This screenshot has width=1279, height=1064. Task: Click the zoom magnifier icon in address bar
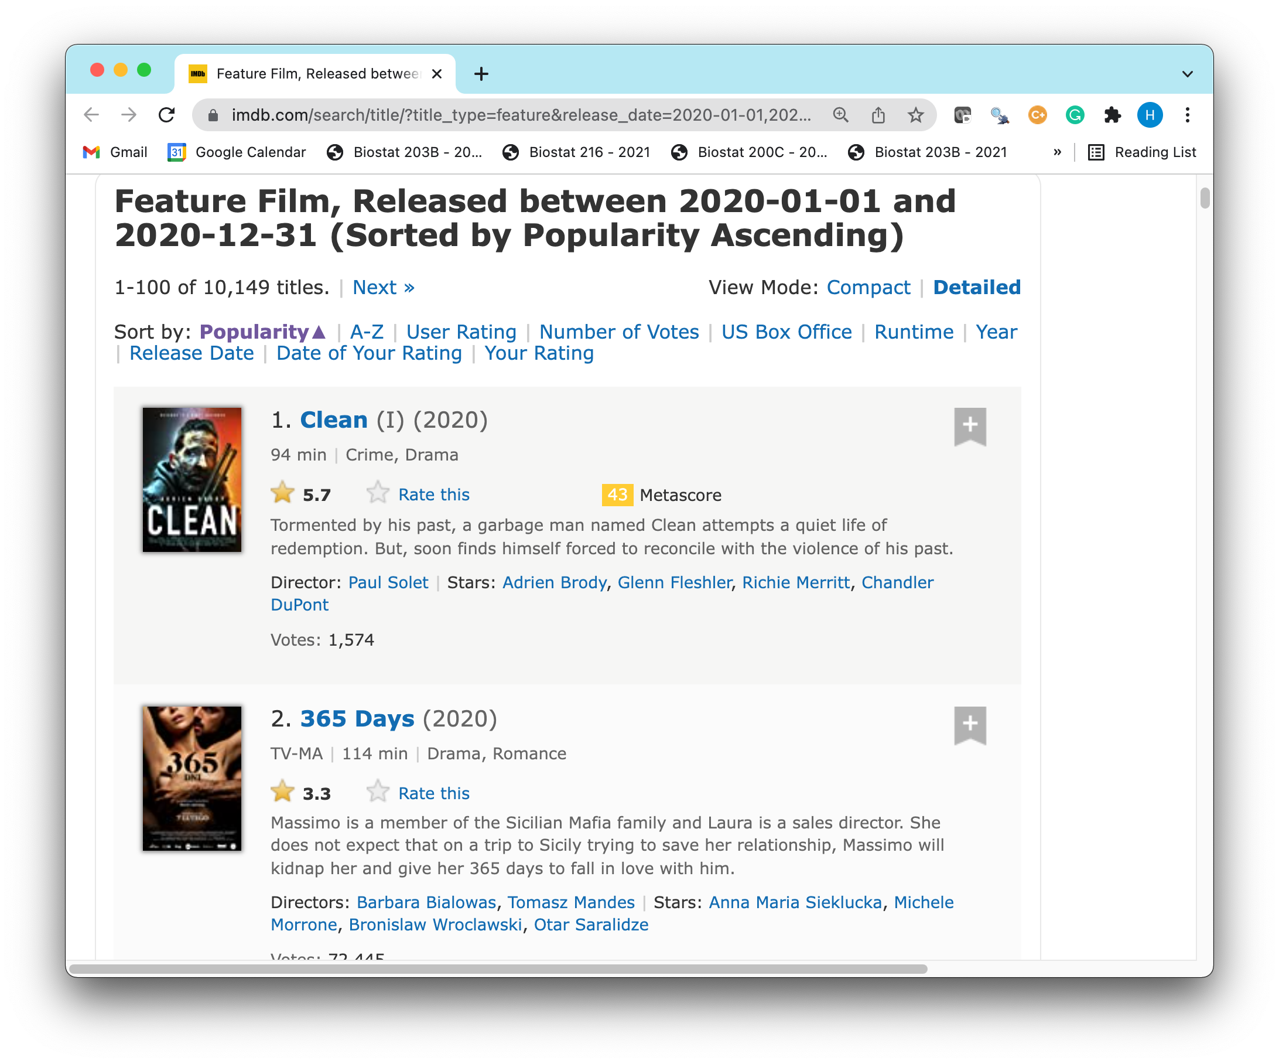840,115
